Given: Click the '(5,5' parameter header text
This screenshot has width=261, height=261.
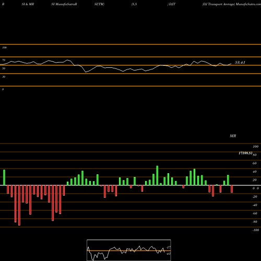Looking at the screenshot, I should (x=134, y=4).
